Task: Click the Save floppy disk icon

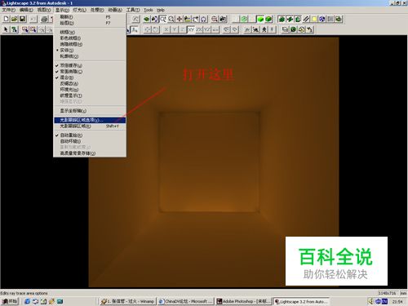Action: [x=22, y=19]
